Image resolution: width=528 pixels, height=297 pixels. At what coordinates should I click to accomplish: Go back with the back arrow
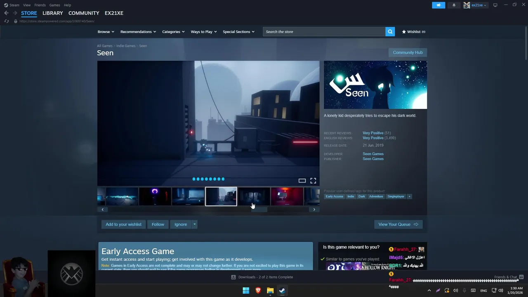point(6,13)
